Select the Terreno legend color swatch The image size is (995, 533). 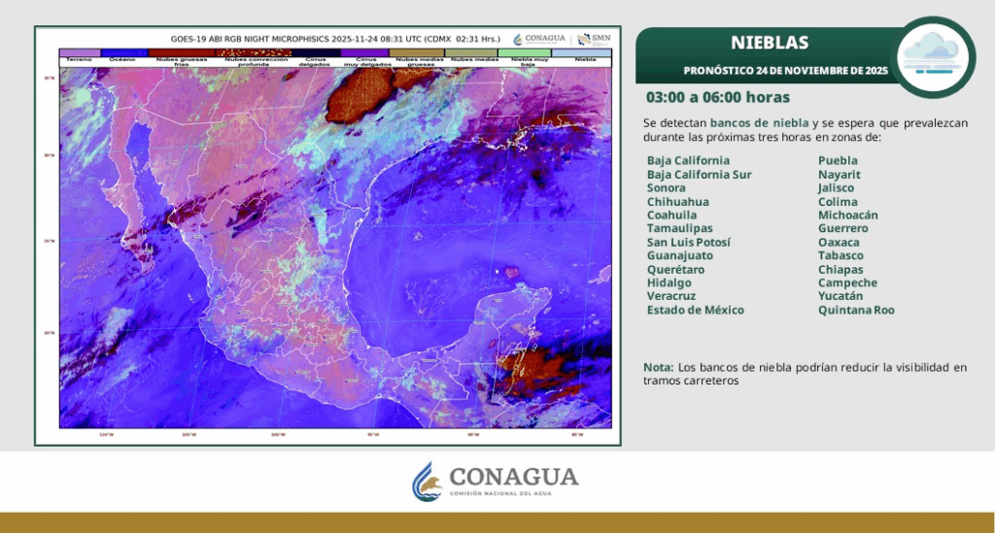tap(79, 51)
